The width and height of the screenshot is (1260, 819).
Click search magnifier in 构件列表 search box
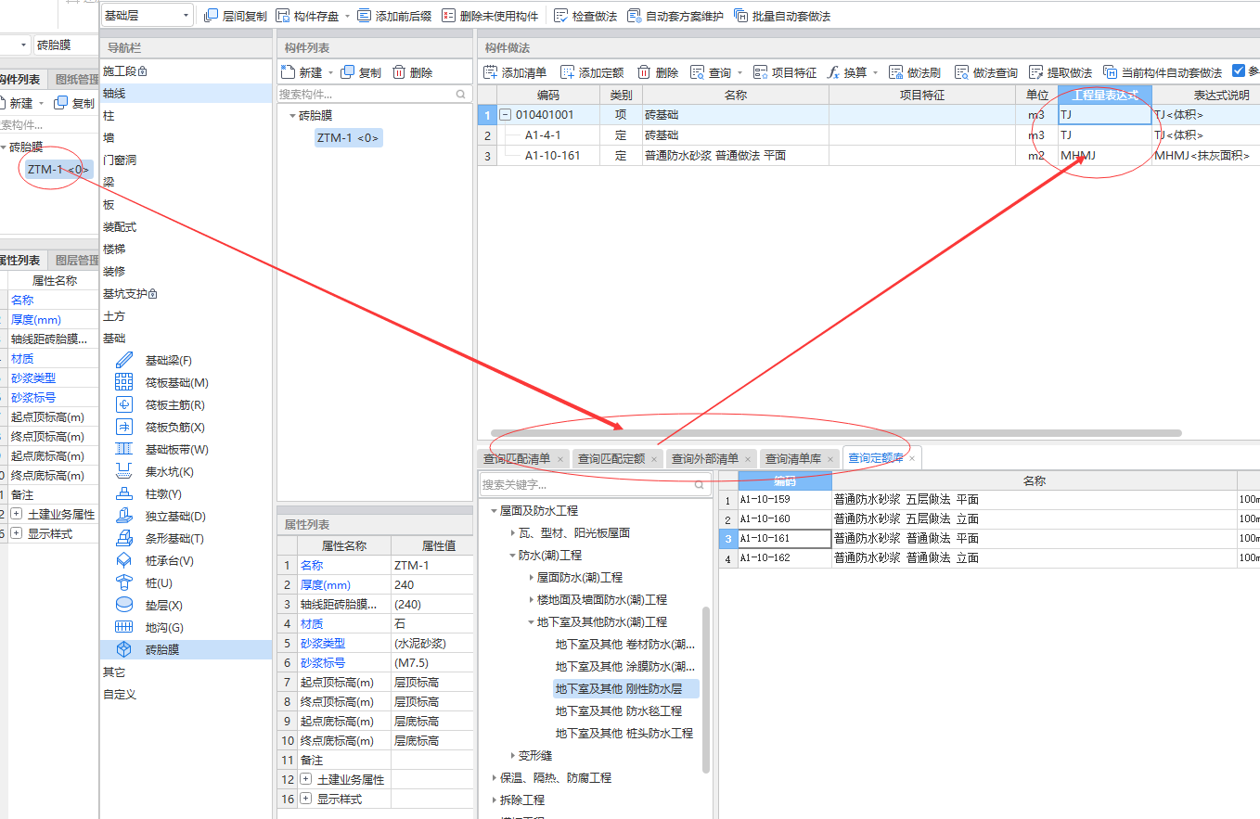tap(461, 95)
